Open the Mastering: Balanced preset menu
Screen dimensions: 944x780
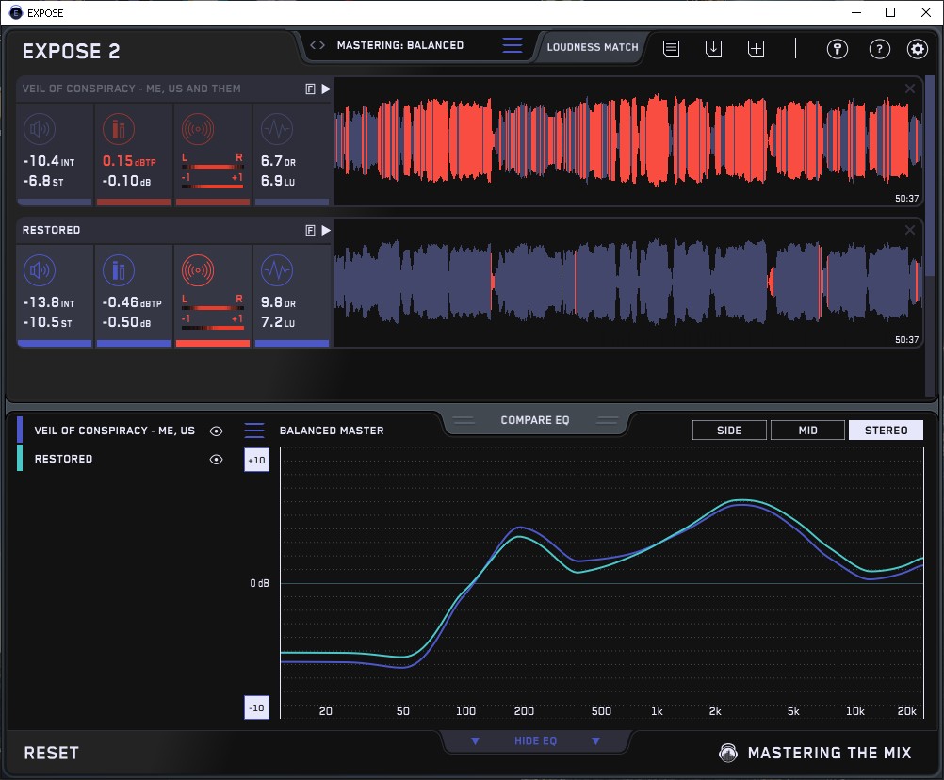pyautogui.click(x=512, y=45)
